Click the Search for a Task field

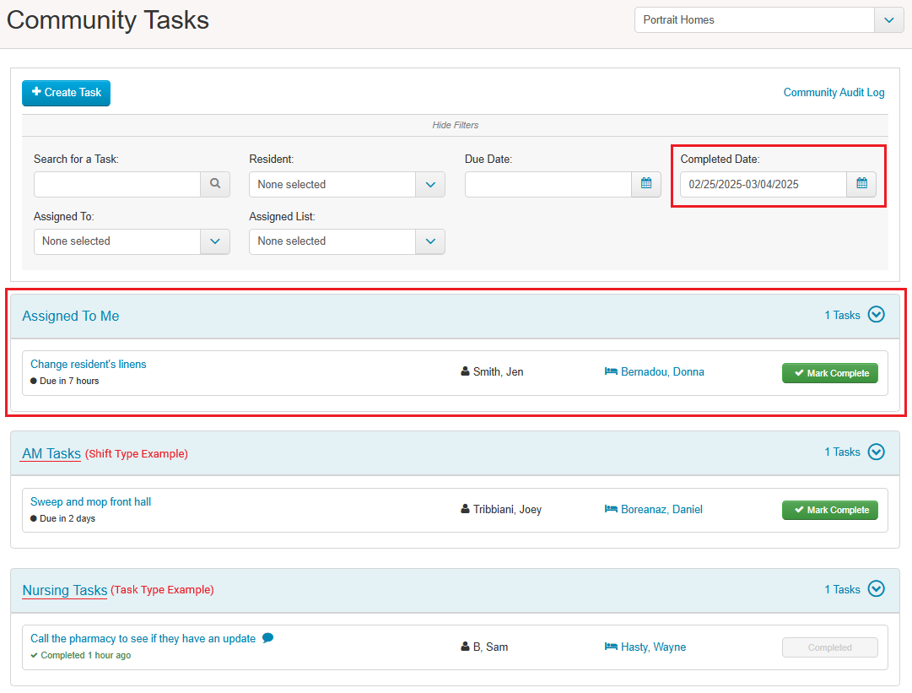click(x=117, y=184)
